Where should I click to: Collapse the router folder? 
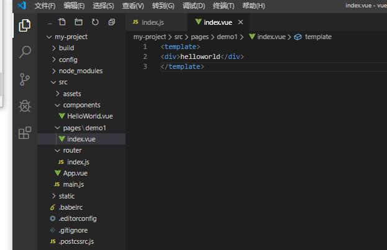(57, 150)
